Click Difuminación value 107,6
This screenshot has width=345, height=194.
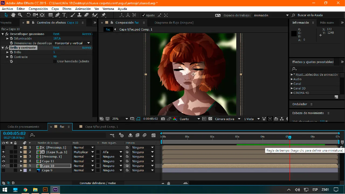57,38
